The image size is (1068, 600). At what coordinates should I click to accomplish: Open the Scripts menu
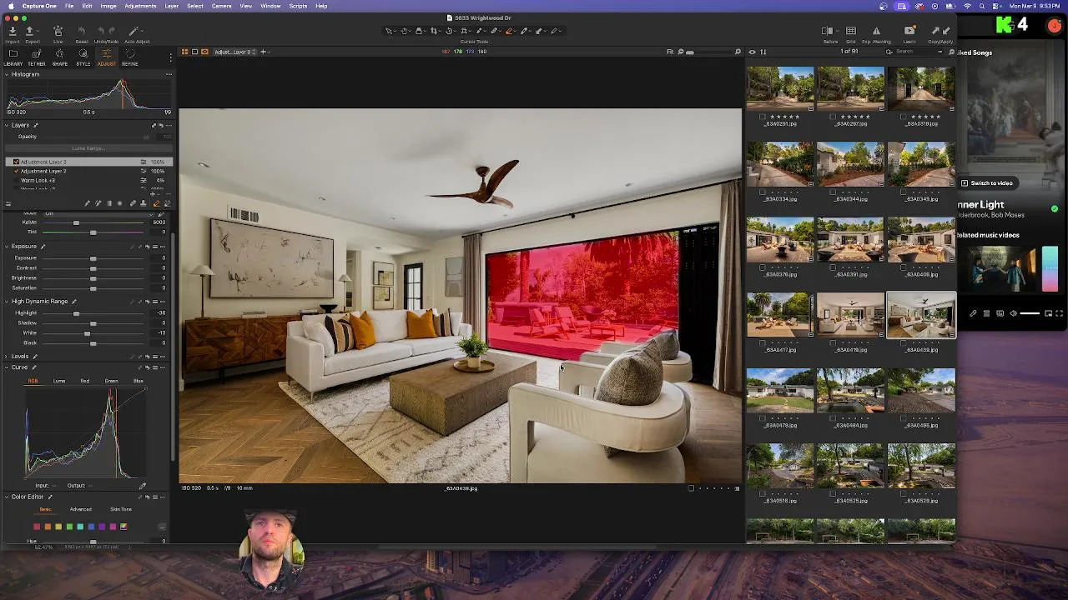pos(298,6)
